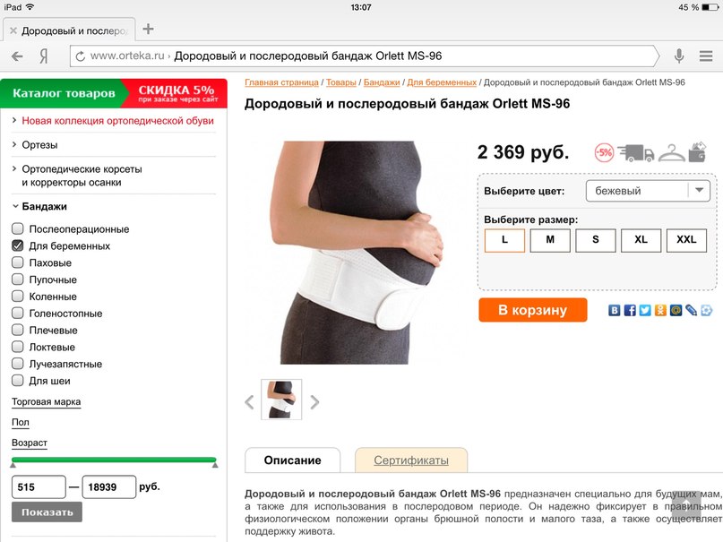The height and width of the screenshot is (542, 723).
Task: Click the right price slider handle
Action: tap(215, 465)
